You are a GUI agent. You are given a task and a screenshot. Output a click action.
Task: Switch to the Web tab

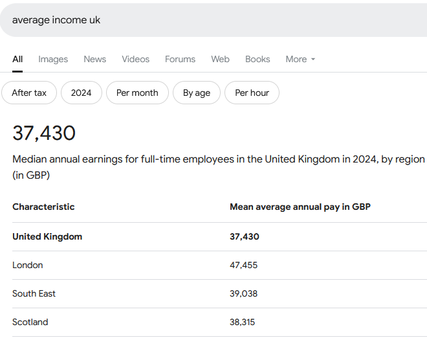[220, 59]
